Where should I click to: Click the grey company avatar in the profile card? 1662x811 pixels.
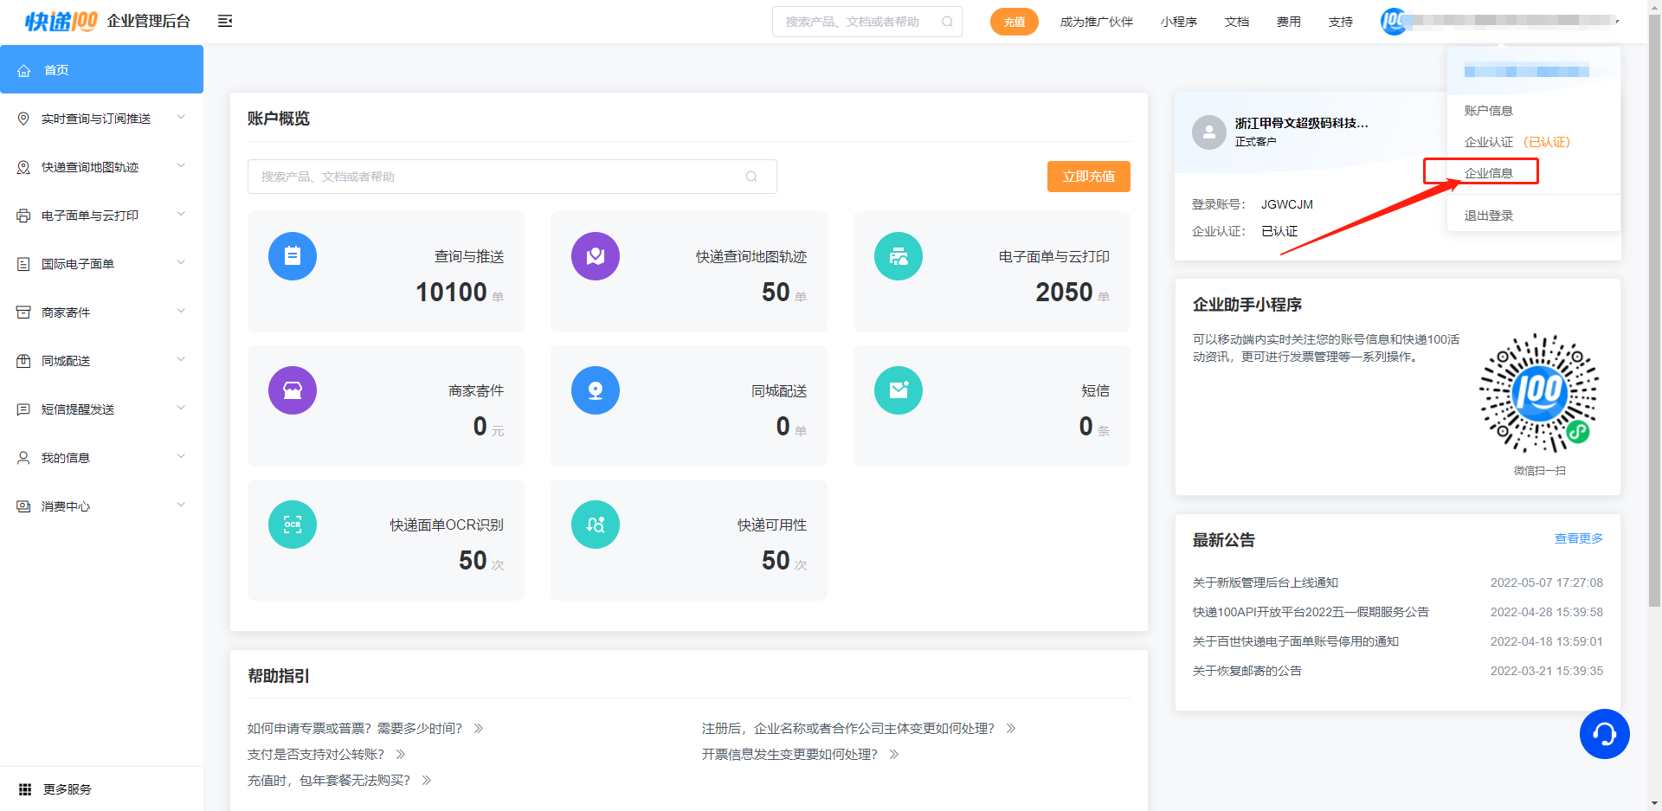click(x=1208, y=132)
